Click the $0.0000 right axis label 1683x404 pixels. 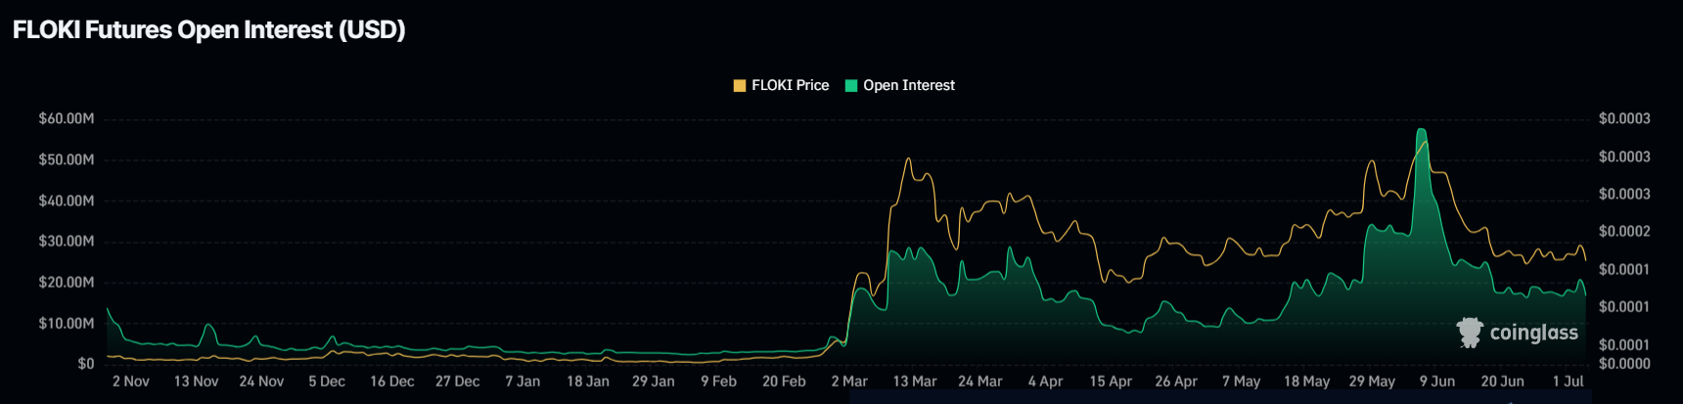pos(1624,364)
